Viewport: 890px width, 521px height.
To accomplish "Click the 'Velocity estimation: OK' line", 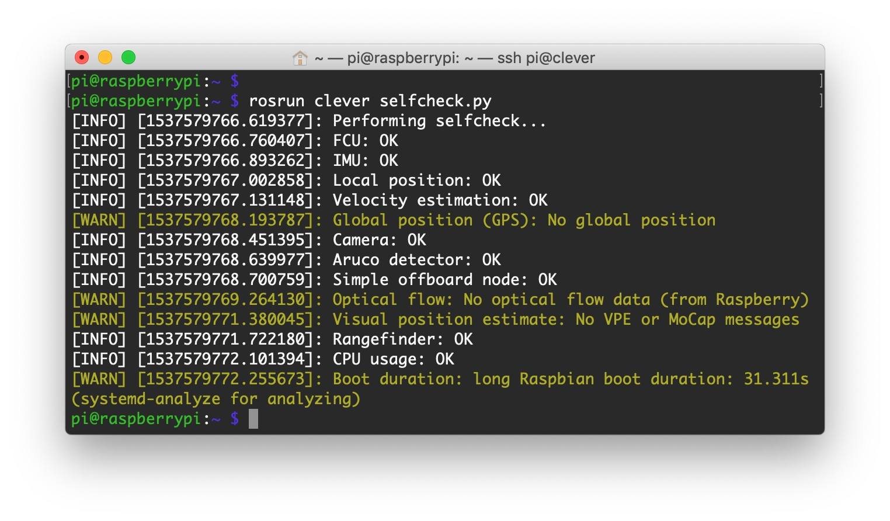I will point(440,200).
